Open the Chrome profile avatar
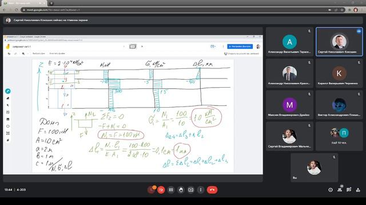This screenshot has width=366, height=205. click(x=356, y=10)
